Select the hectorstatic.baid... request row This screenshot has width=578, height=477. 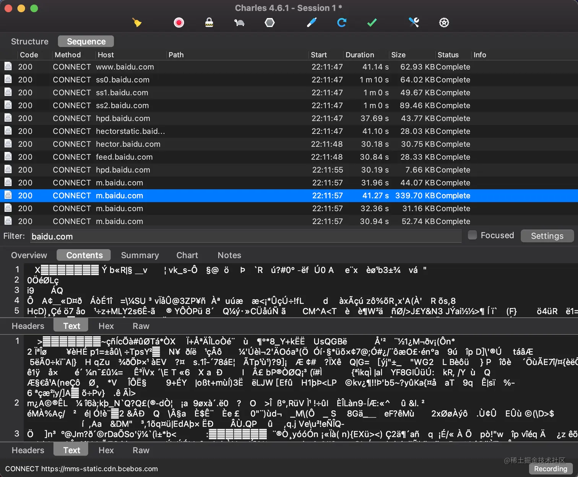pyautogui.click(x=289, y=131)
